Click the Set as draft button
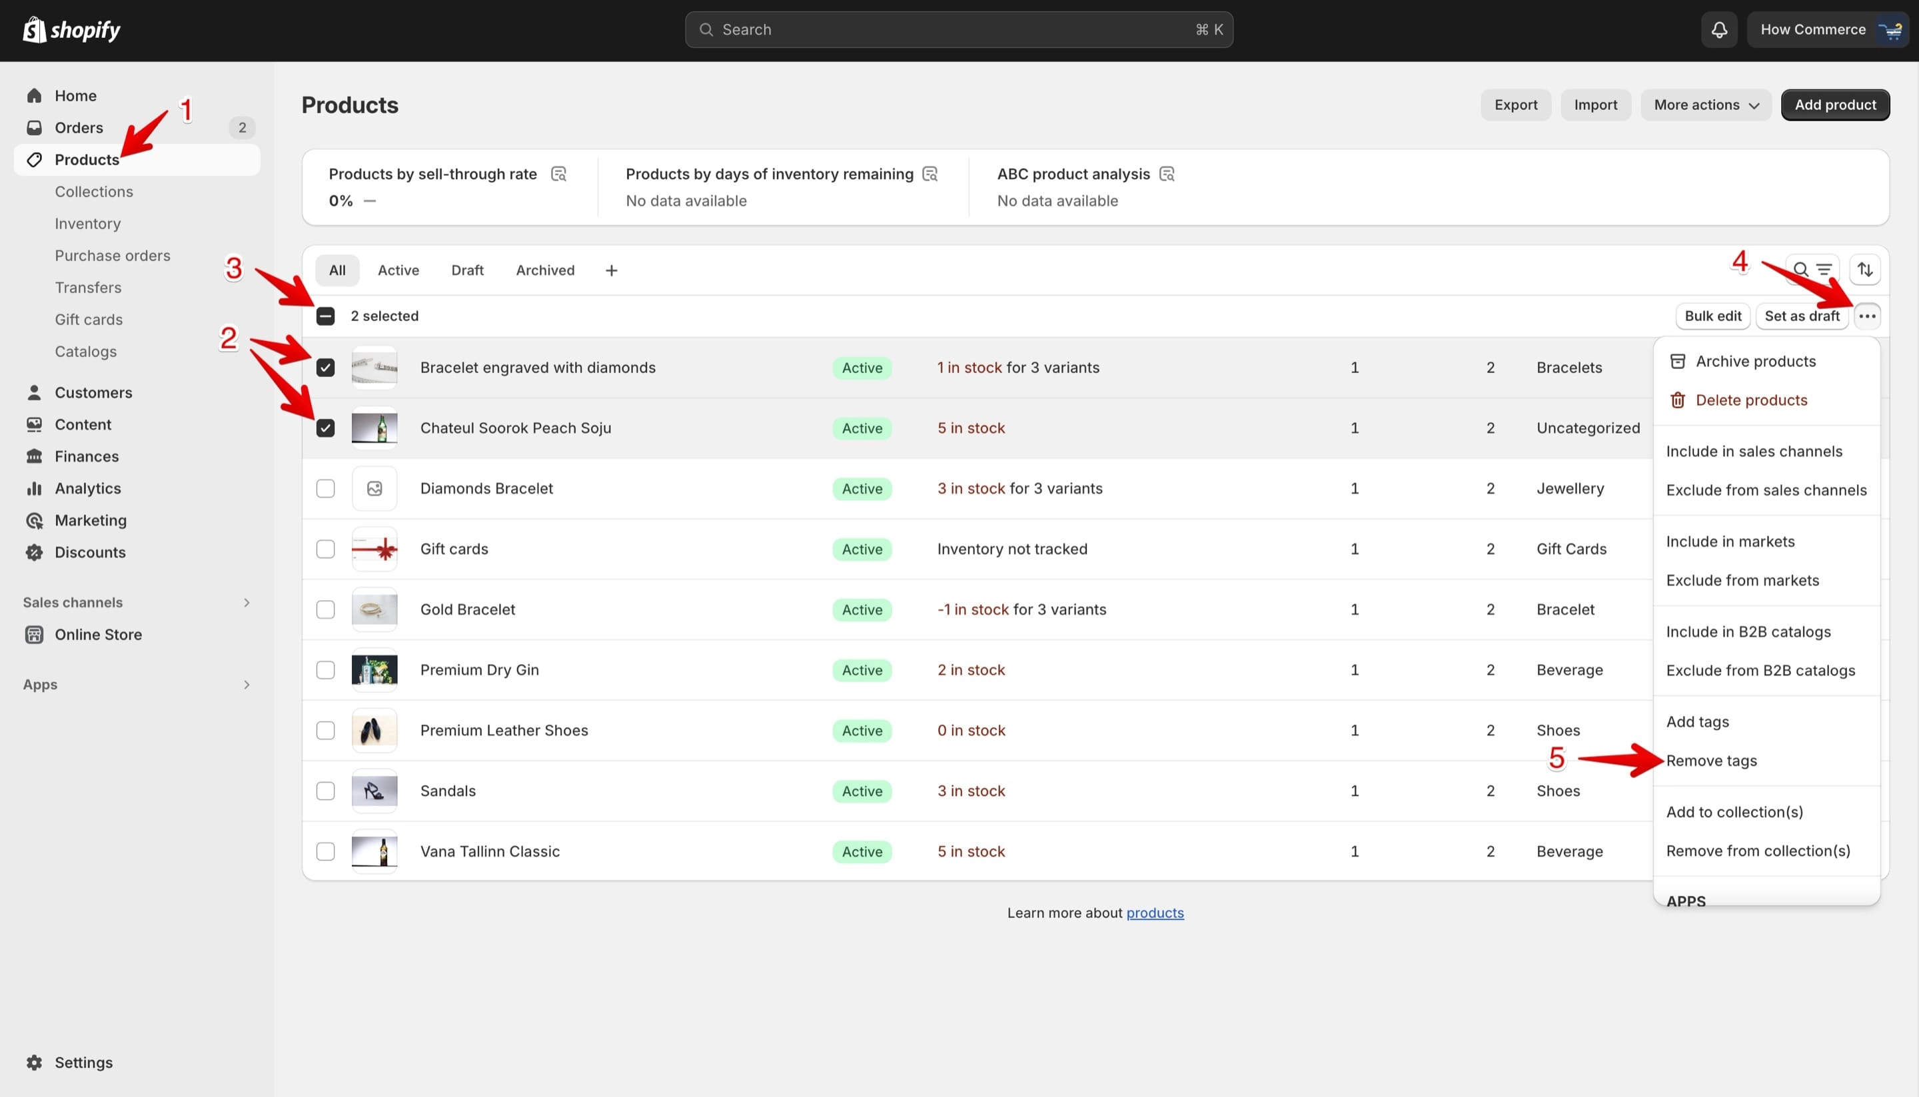Image resolution: width=1919 pixels, height=1097 pixels. click(1802, 316)
